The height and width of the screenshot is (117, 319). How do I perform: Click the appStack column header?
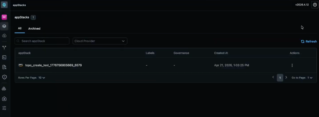pos(24,53)
